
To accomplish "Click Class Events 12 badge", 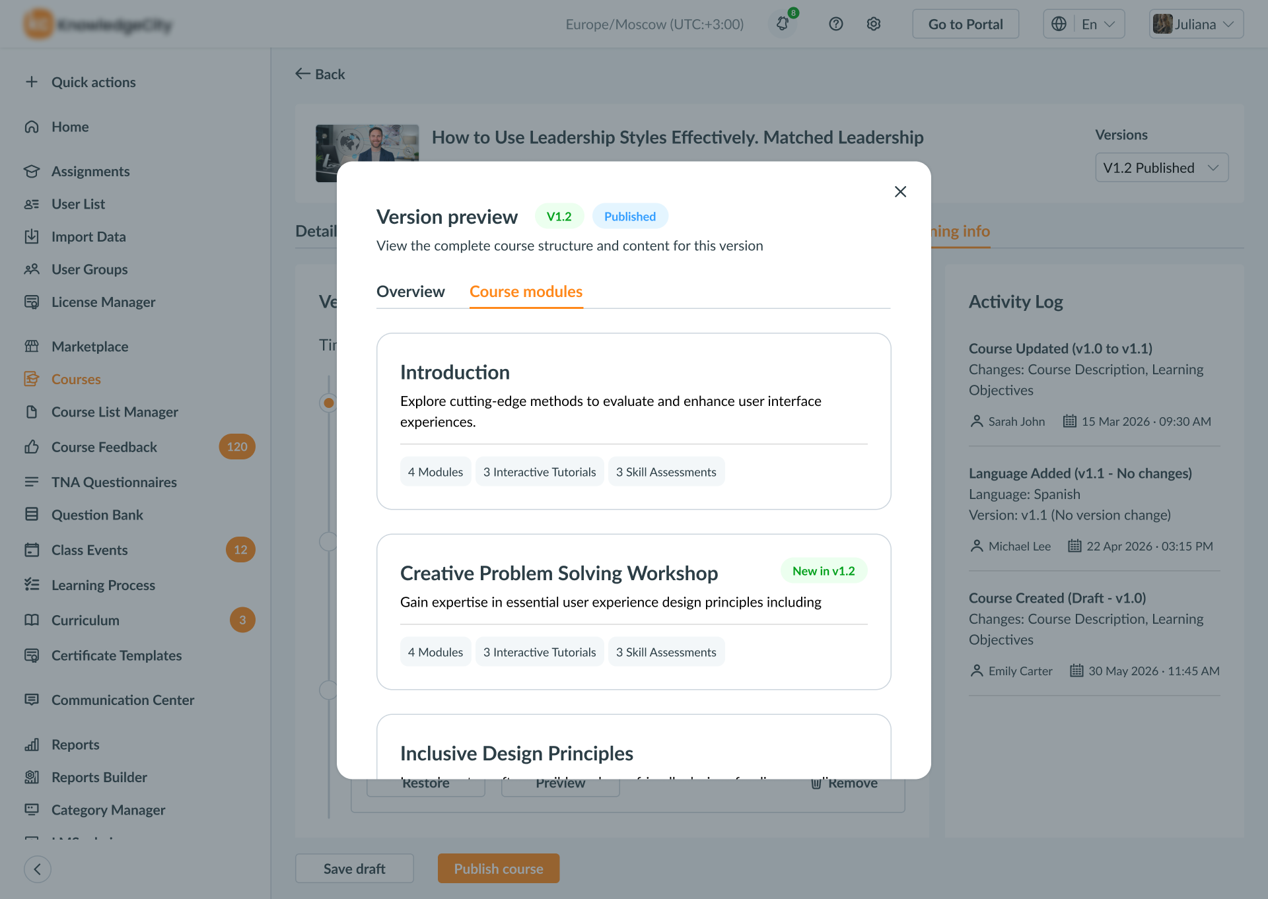I will [x=240, y=550].
